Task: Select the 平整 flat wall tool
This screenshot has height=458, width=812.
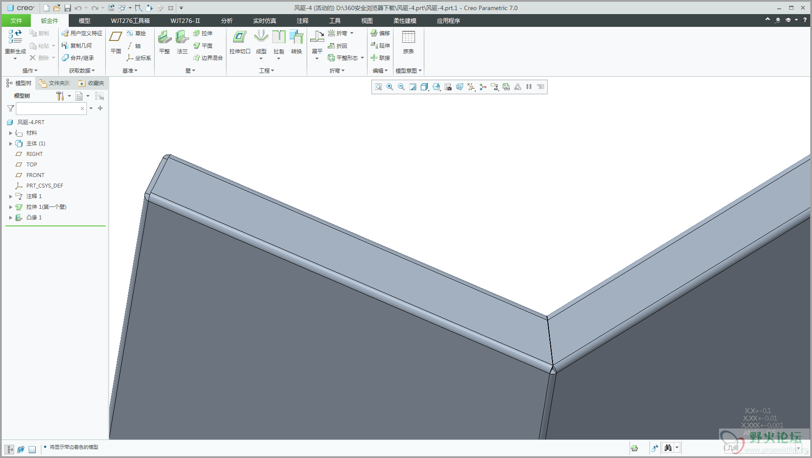Action: (x=164, y=42)
